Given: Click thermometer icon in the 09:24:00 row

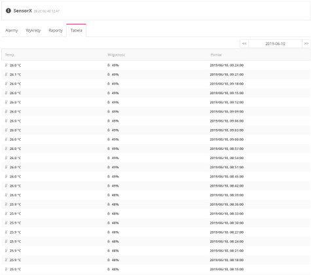Looking at the screenshot, I should [x=7, y=65].
